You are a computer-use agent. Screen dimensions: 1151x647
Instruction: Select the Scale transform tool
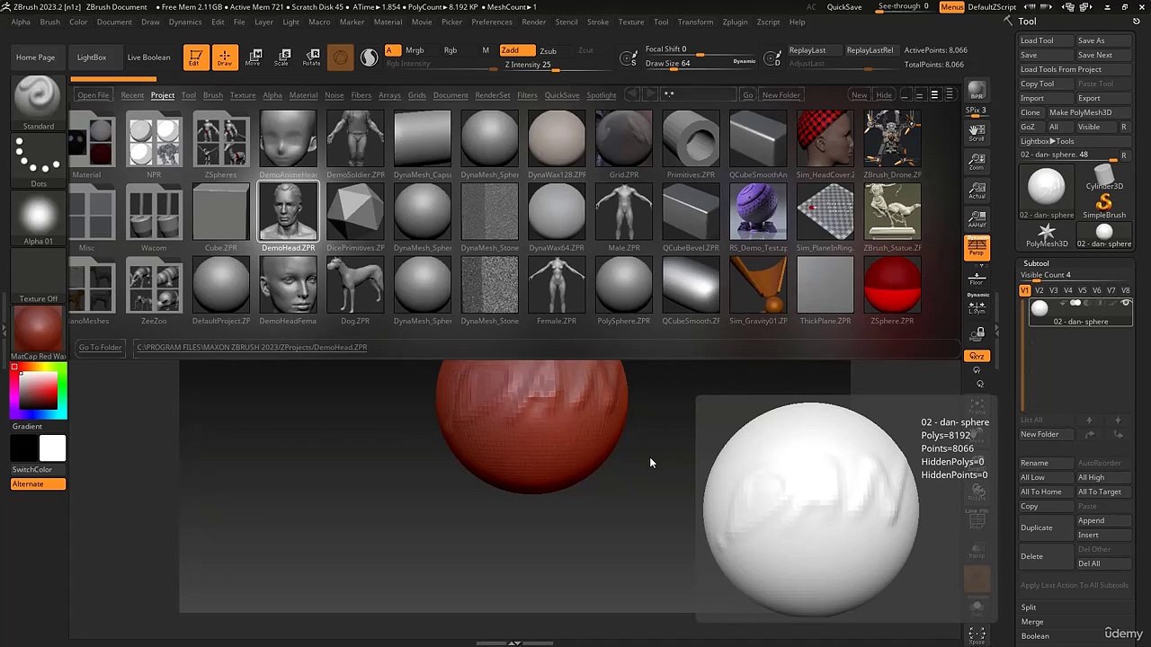coord(282,58)
